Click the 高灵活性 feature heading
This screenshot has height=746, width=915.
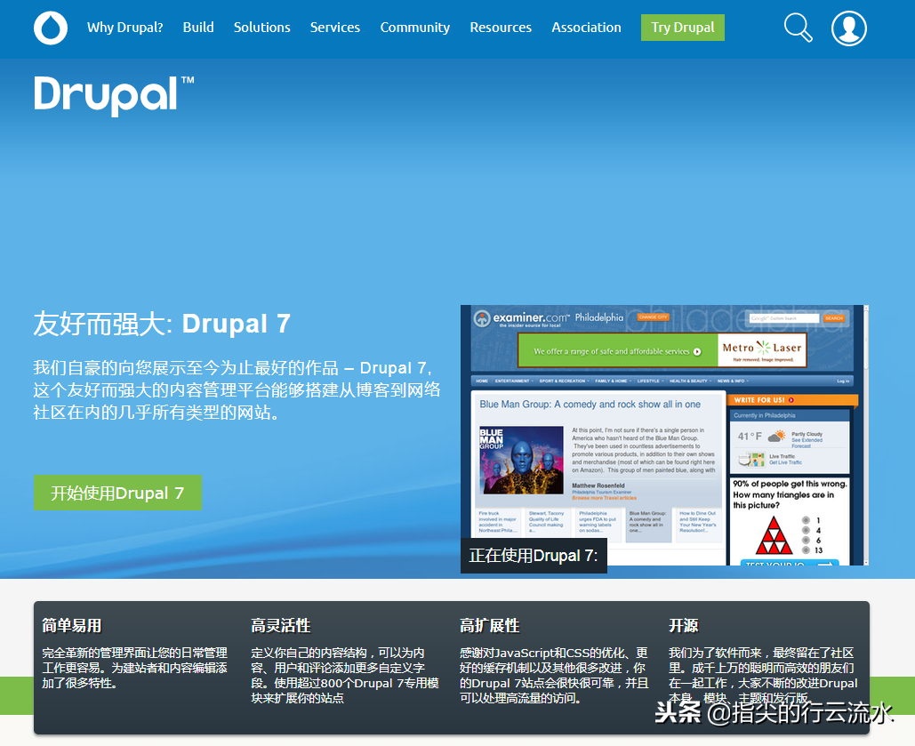[281, 626]
